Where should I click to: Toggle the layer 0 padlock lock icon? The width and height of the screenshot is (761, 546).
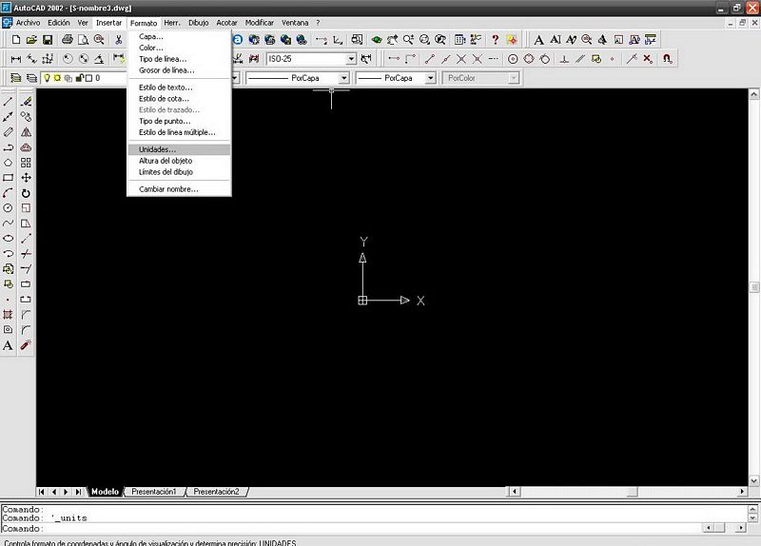(x=80, y=78)
